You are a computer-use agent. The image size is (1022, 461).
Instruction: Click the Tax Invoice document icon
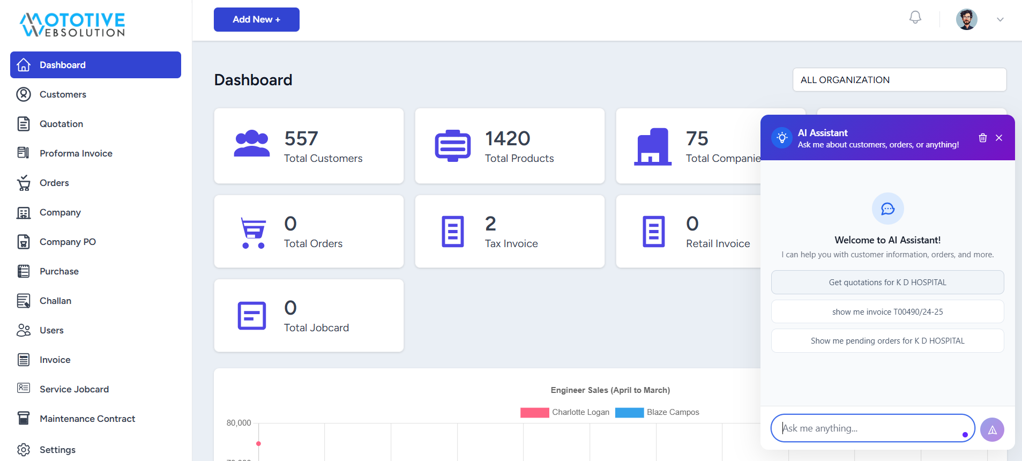(x=452, y=232)
